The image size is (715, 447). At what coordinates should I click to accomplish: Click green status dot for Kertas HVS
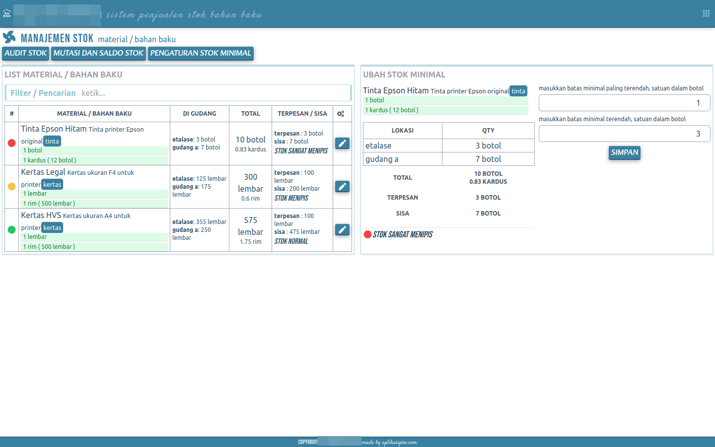point(12,229)
